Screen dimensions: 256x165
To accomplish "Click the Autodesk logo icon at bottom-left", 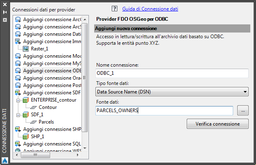I will point(4,160).
